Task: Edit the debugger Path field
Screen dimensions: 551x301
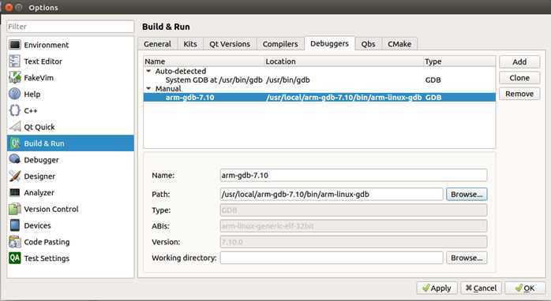Action: [x=332, y=194]
